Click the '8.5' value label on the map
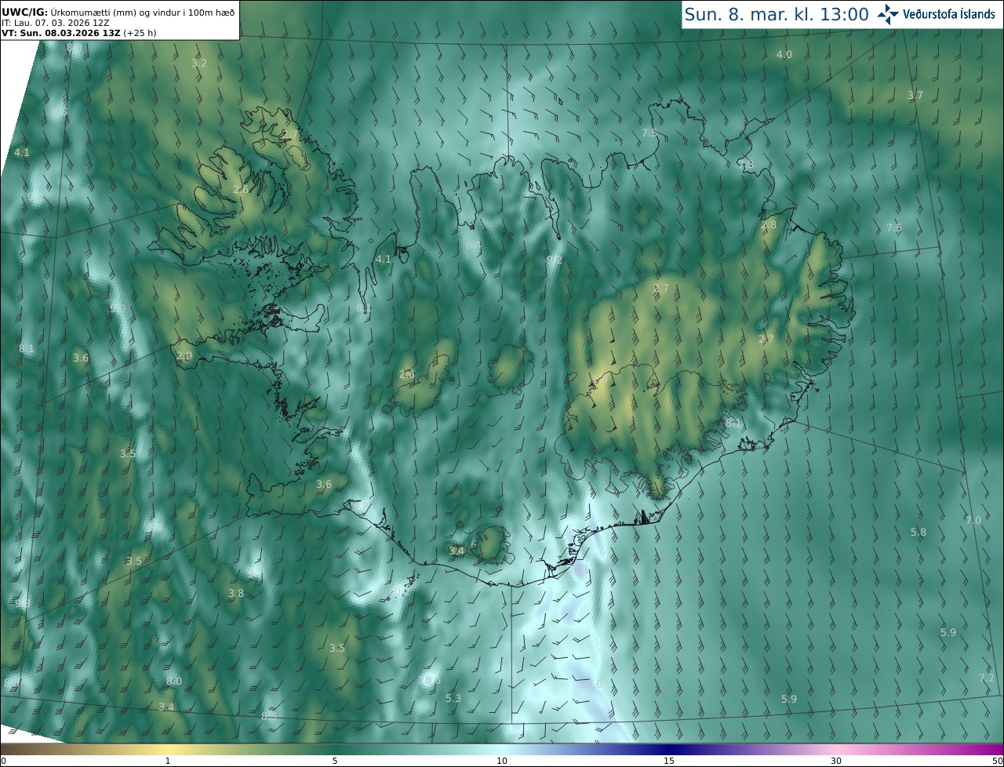Screen dimensions: 1004x767 tap(269, 717)
